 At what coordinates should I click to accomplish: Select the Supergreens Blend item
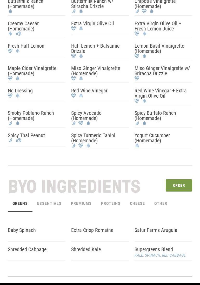pos(154,249)
